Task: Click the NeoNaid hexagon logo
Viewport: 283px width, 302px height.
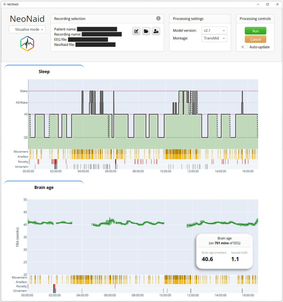Action: click(x=27, y=44)
